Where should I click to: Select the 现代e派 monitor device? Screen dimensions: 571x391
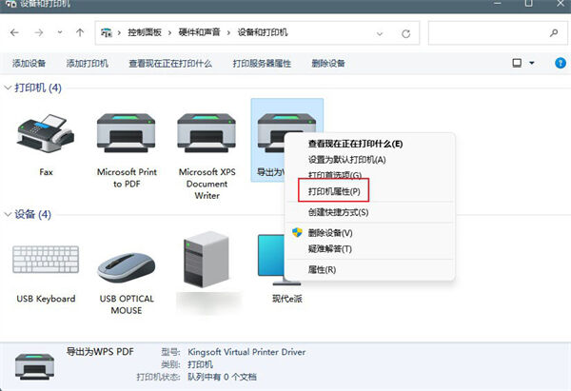point(271,259)
